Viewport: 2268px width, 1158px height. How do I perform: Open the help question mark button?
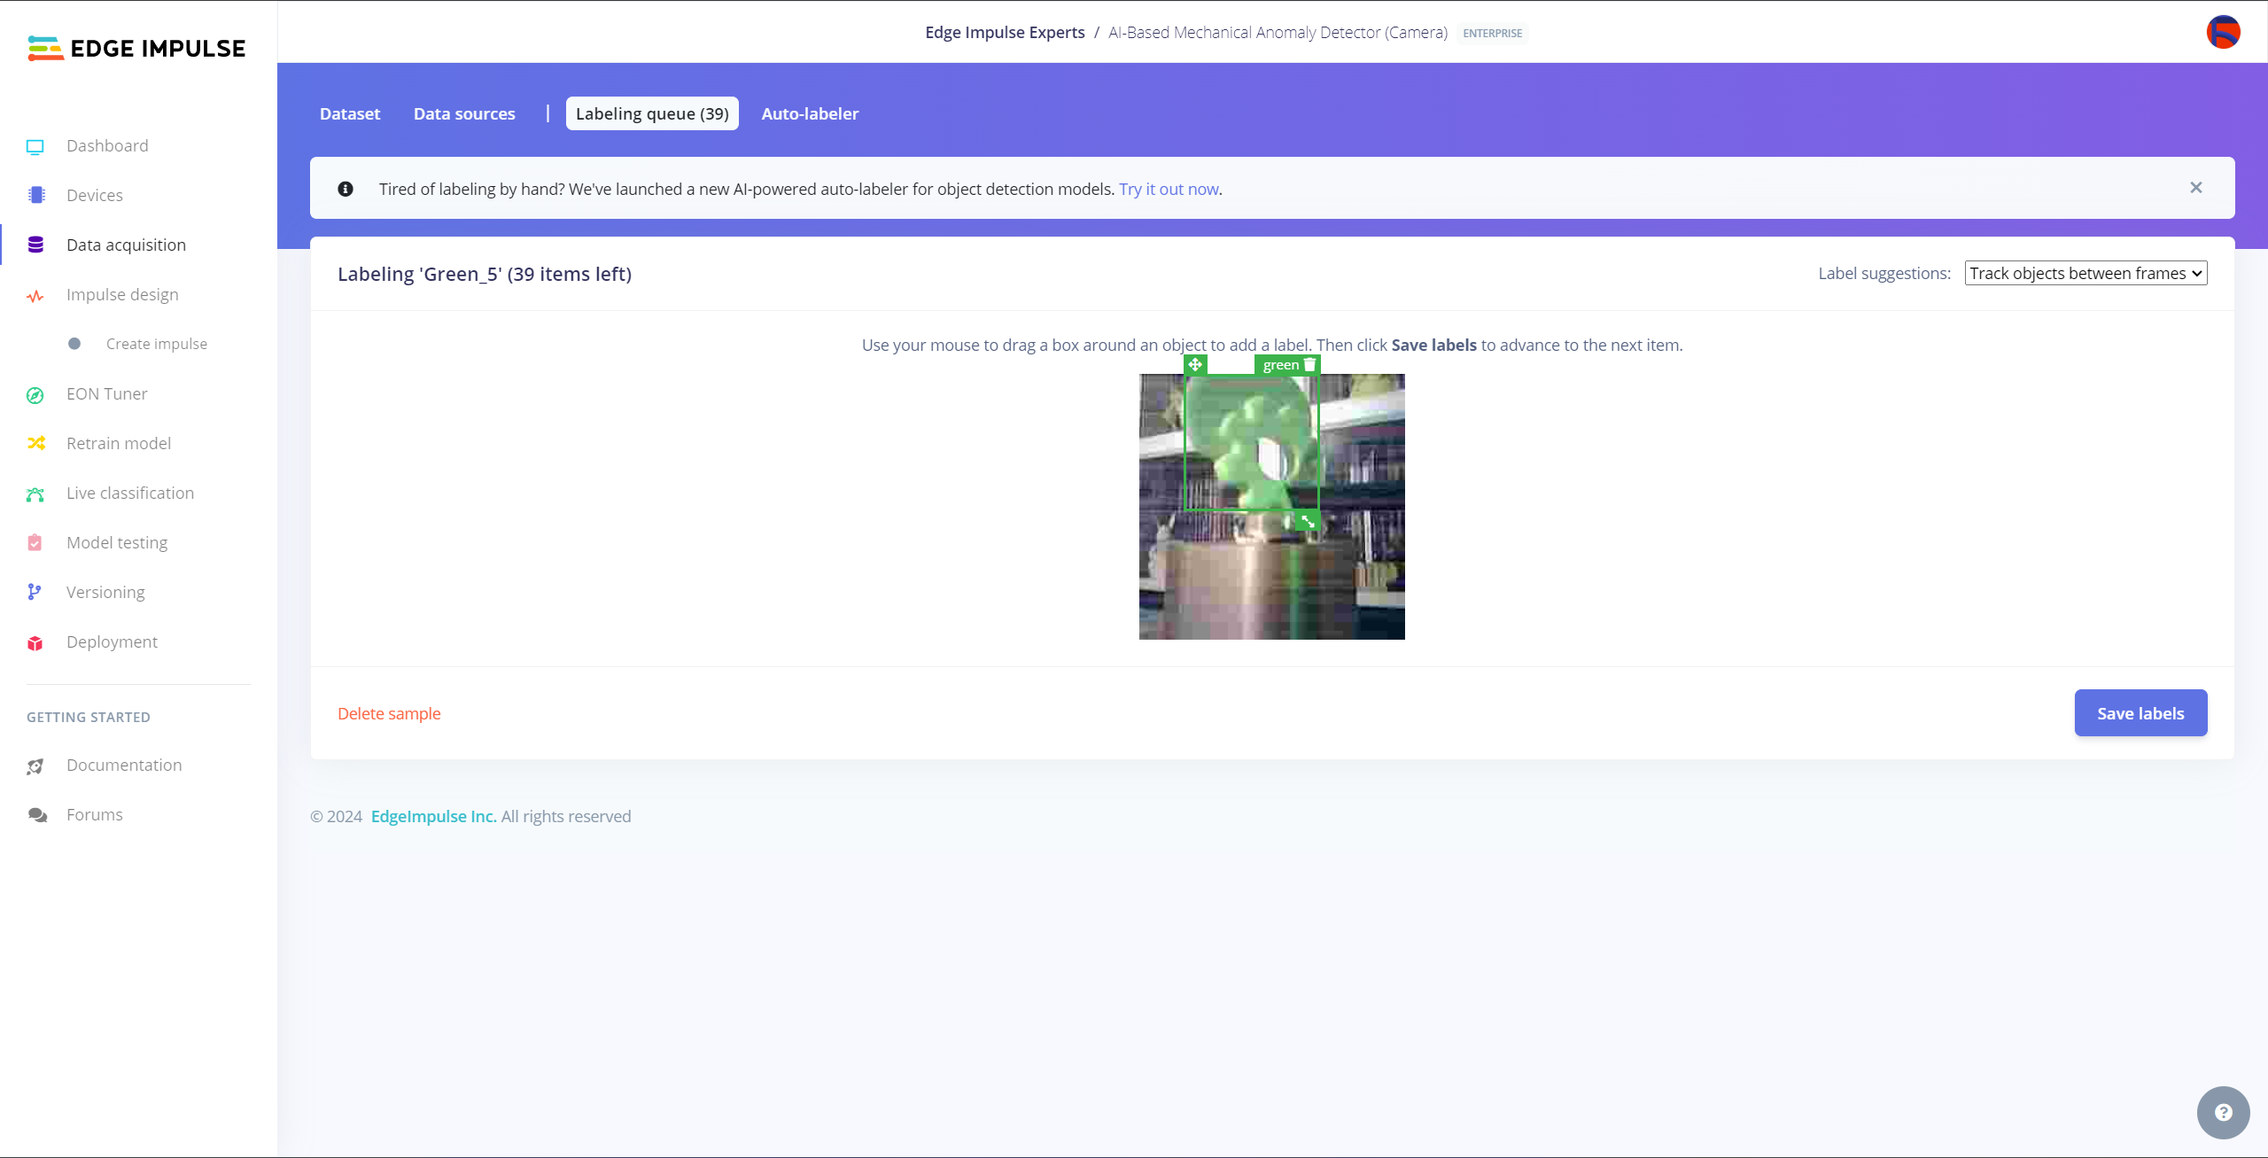click(2223, 1113)
